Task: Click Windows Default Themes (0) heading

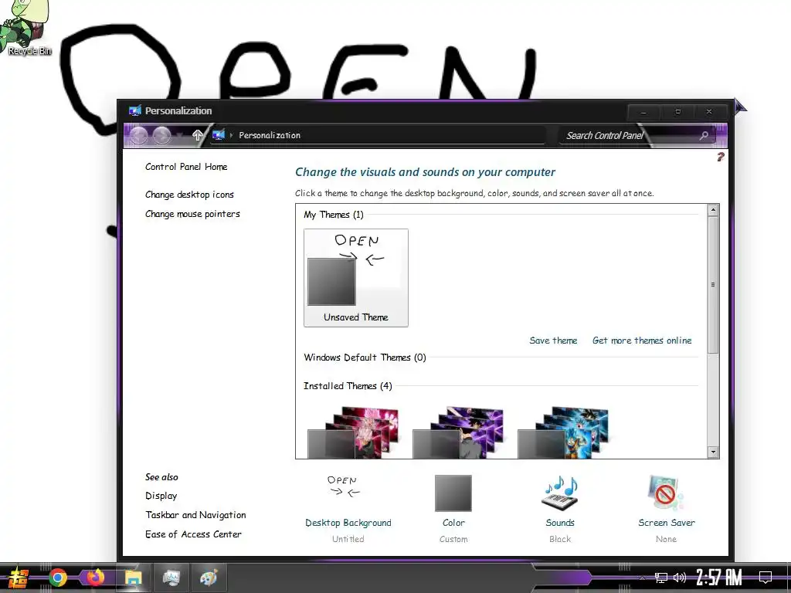Action: click(365, 357)
